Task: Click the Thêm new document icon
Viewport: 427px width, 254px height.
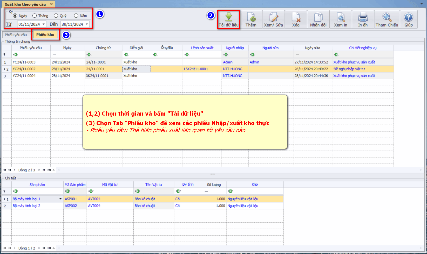Action: tap(251, 17)
